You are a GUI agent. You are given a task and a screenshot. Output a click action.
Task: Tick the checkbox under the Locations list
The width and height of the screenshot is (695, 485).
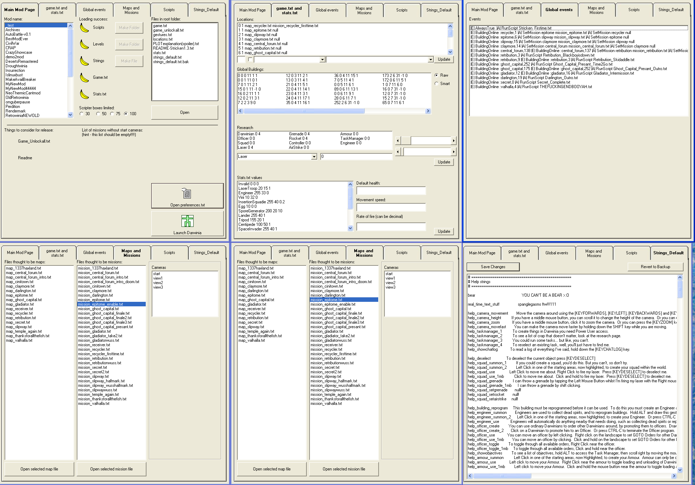tap(251, 59)
